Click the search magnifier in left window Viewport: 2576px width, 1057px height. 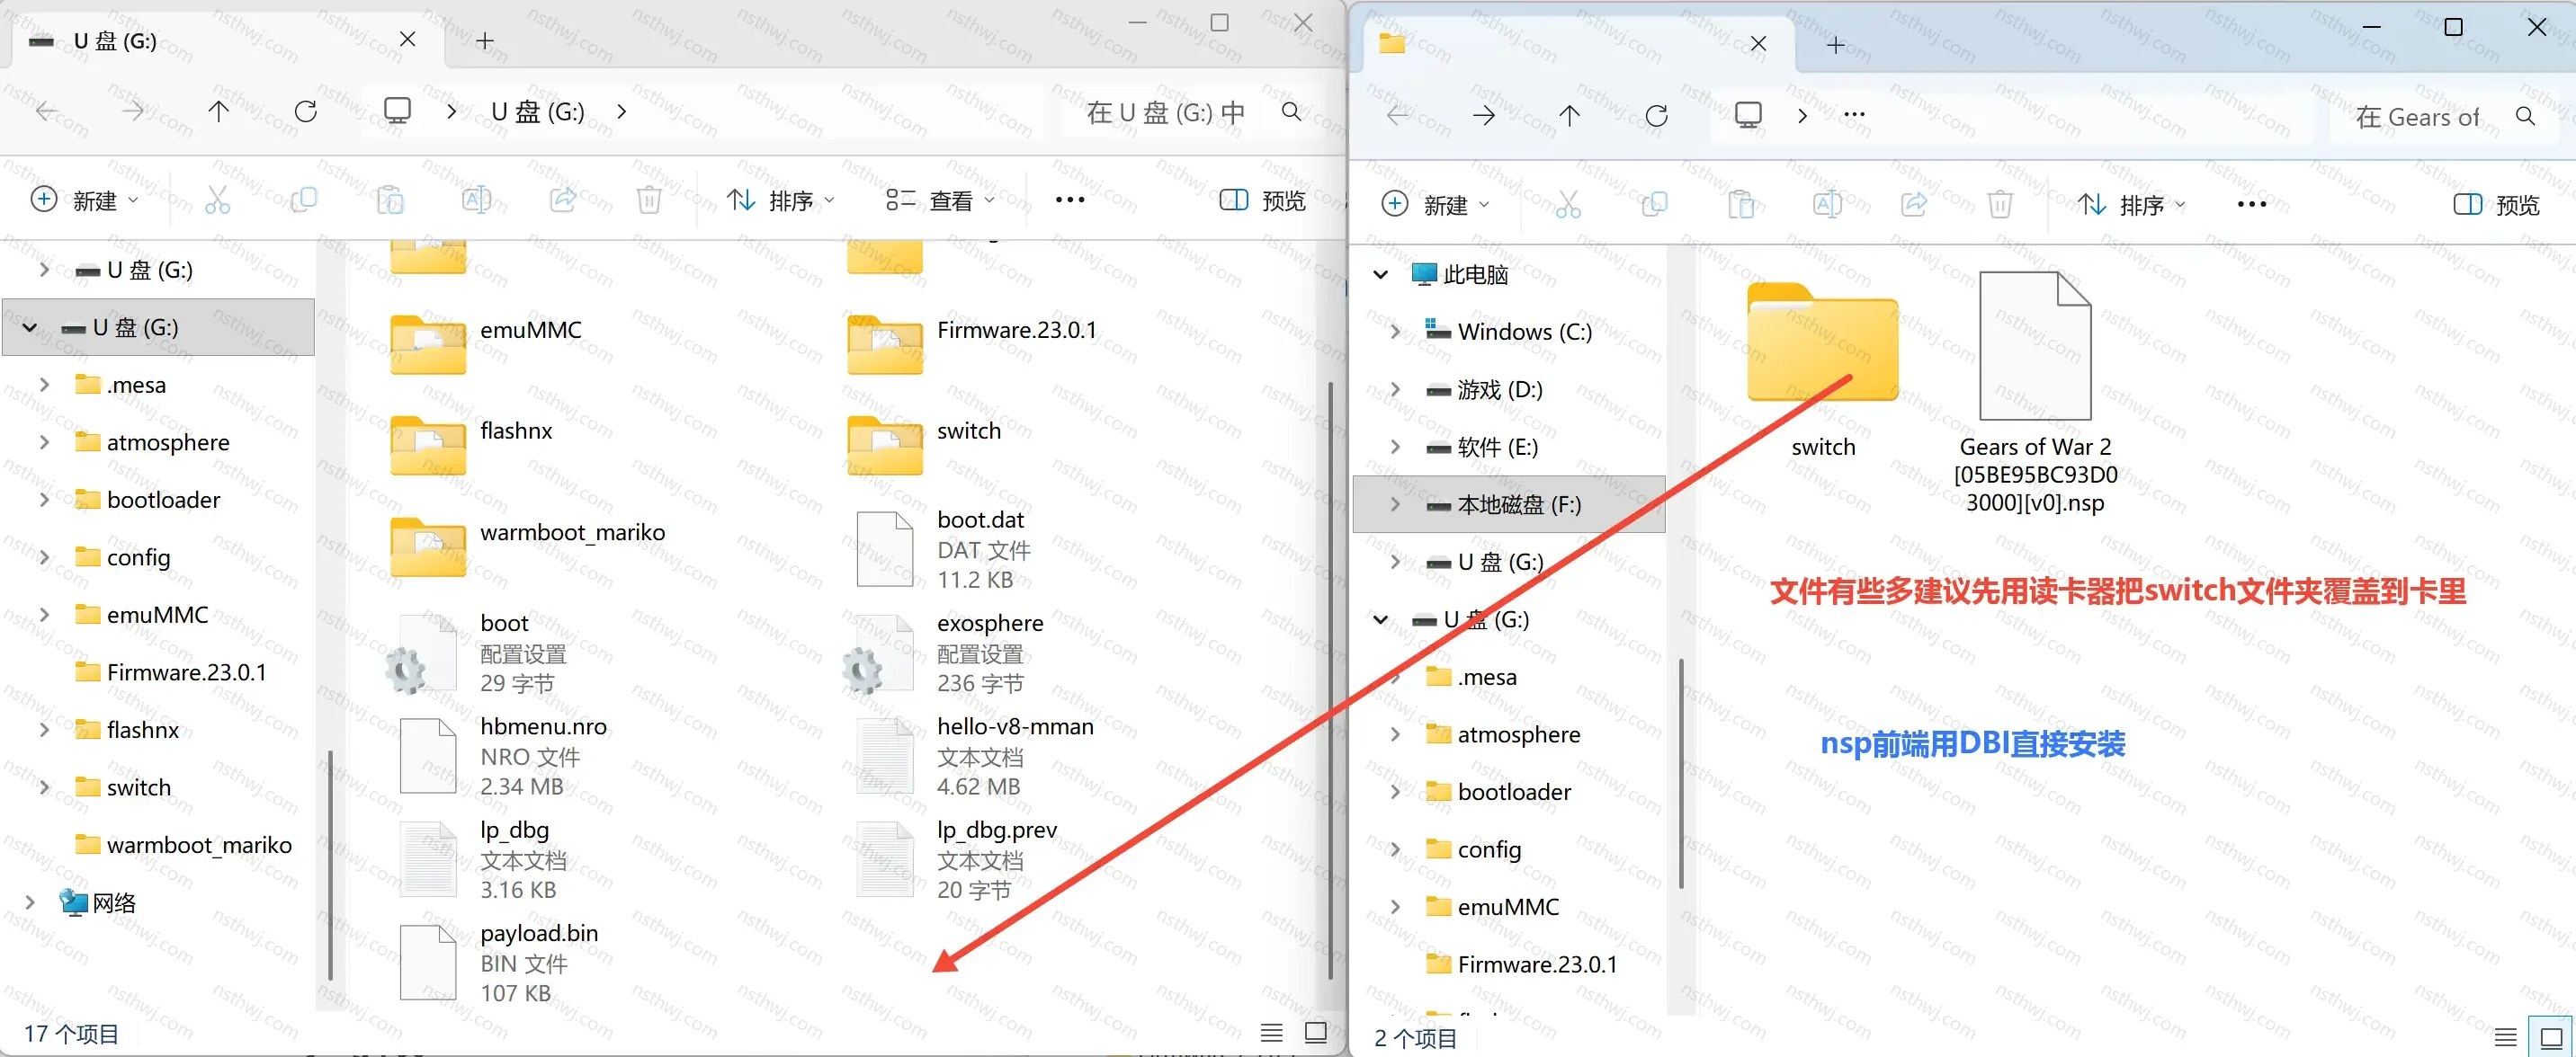[1292, 111]
